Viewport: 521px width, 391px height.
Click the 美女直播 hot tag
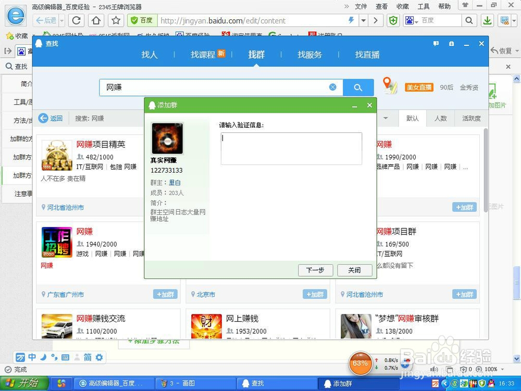tap(419, 87)
